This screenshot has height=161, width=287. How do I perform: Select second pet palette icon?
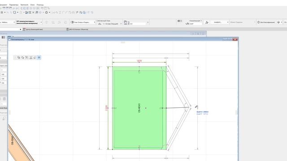[23, 58]
